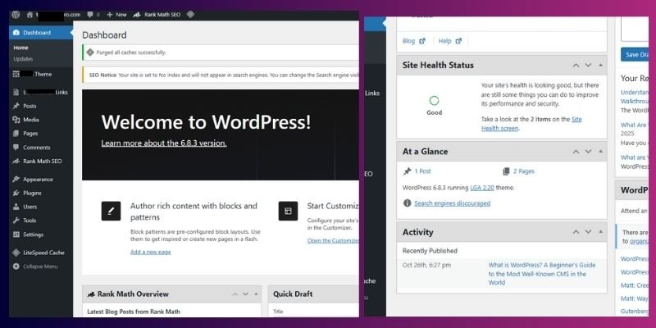Move Activity panel down
656x328 pixels.
tap(588, 232)
